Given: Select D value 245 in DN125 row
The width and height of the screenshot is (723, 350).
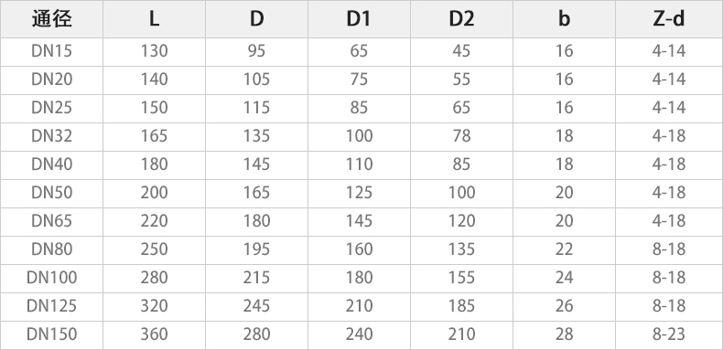Looking at the screenshot, I should [x=256, y=306].
